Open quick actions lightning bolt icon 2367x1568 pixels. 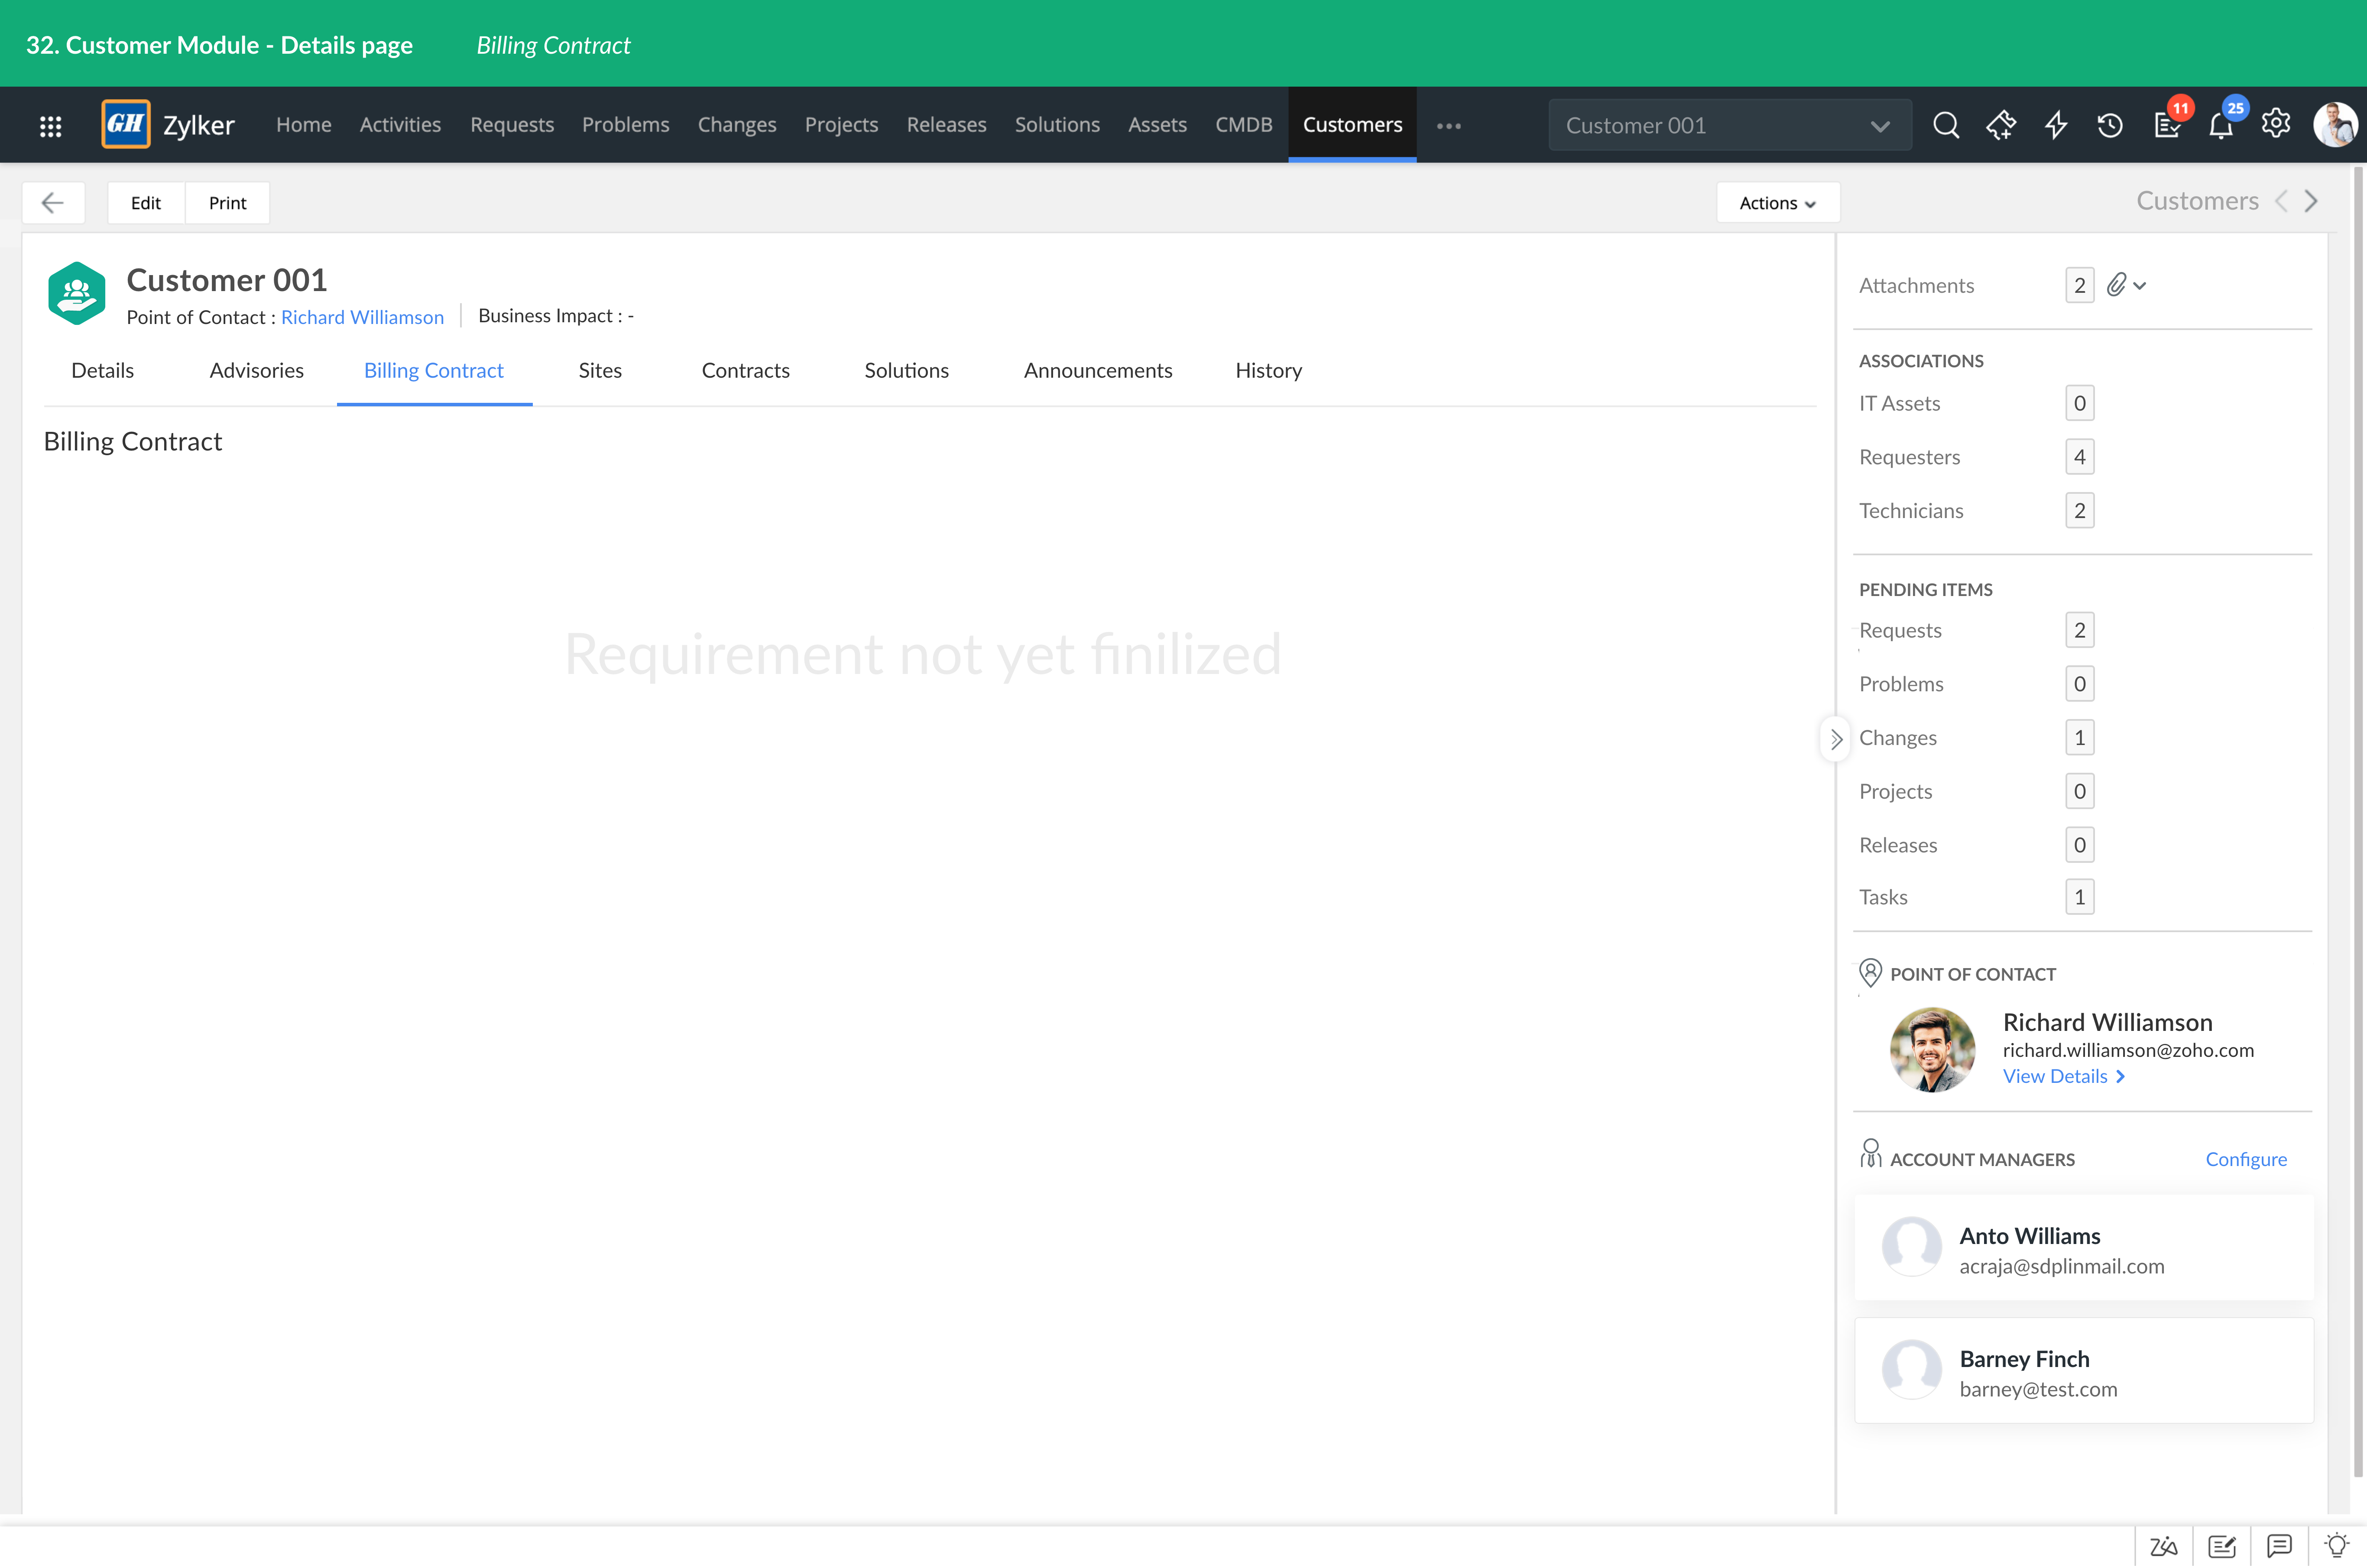click(2056, 125)
